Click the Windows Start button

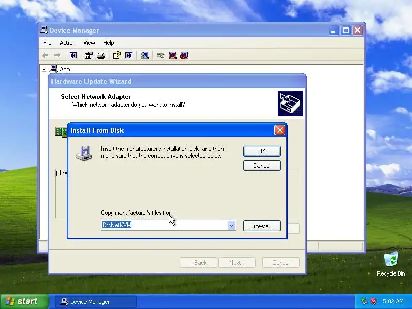tap(25, 301)
